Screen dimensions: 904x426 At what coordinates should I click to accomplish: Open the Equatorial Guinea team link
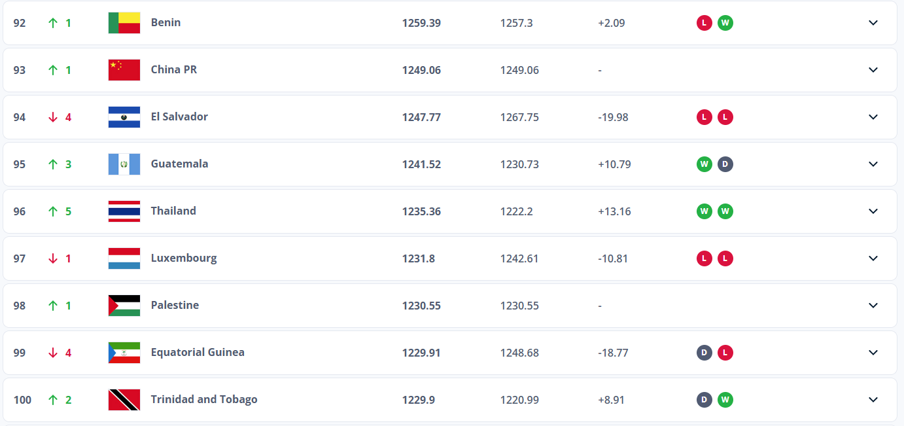(198, 352)
